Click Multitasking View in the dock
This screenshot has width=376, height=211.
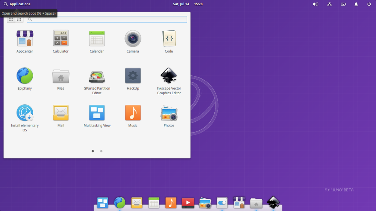pos(103,203)
